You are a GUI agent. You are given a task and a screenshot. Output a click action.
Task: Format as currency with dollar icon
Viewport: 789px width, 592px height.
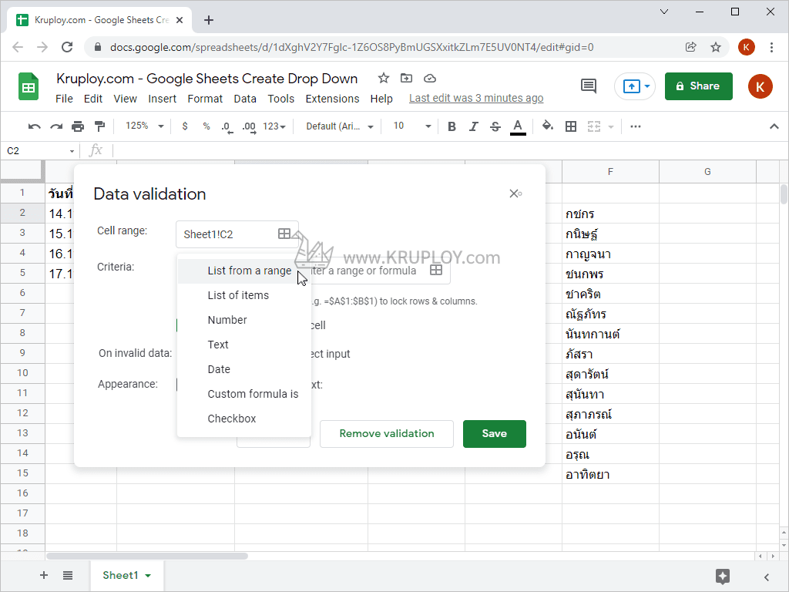pyautogui.click(x=185, y=126)
